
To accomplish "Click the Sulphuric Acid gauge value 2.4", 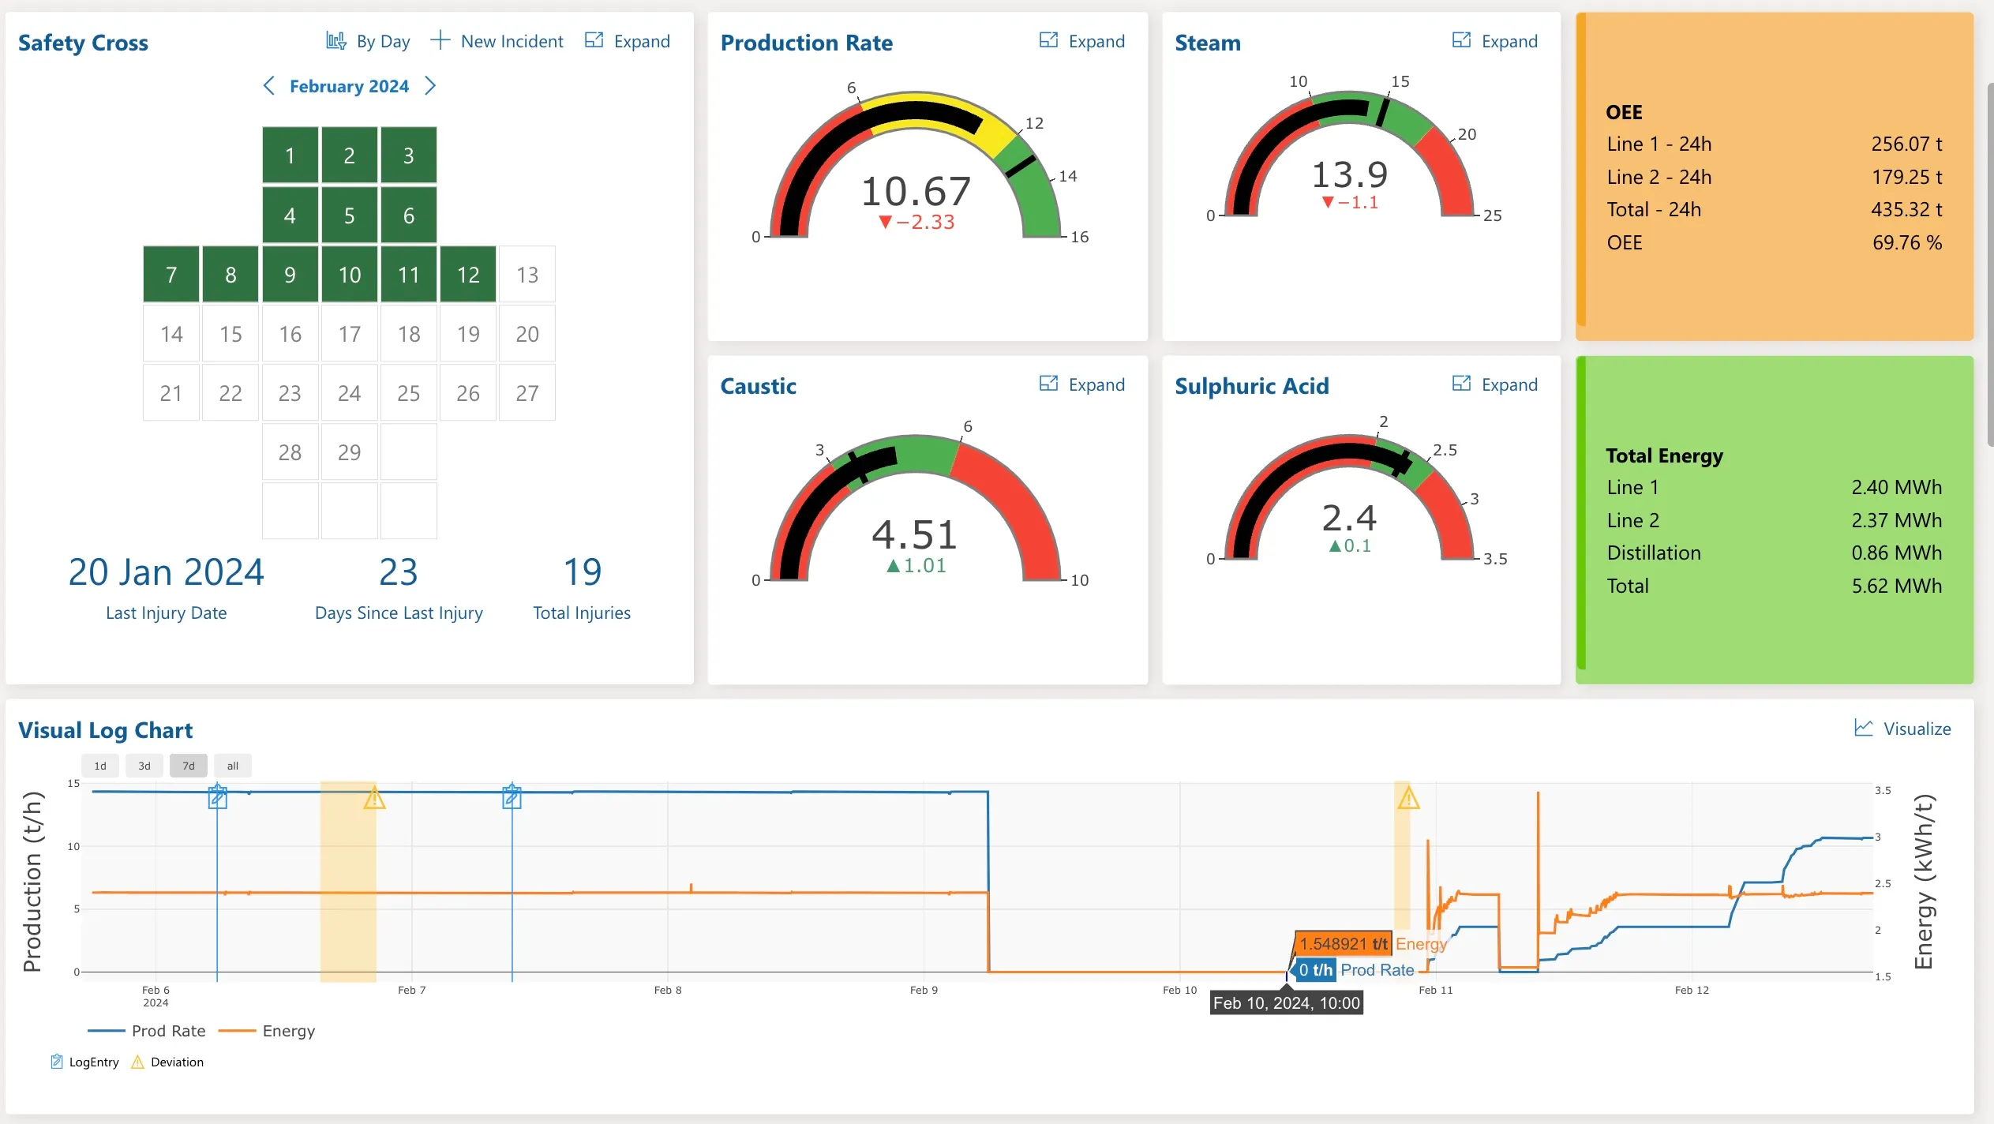I will pos(1349,519).
